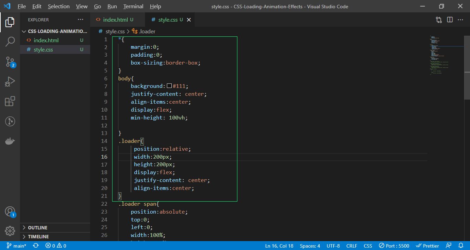
Task: Click the UTF-8 encoding selector
Action: (x=333, y=246)
